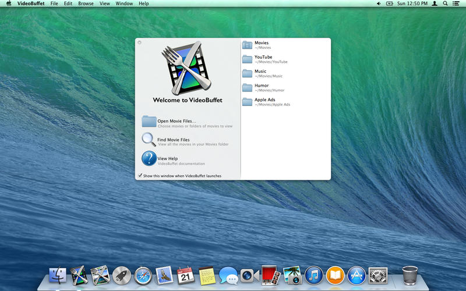The height and width of the screenshot is (291, 466).
Task: Select the Movies folder in recent list
Action: [x=285, y=45]
